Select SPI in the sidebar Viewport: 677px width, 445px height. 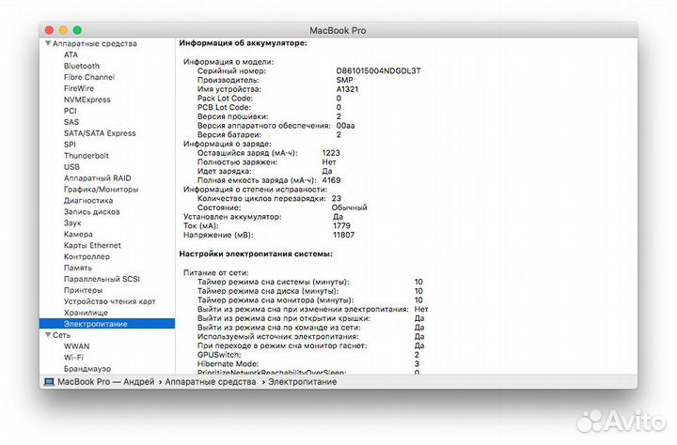click(70, 145)
